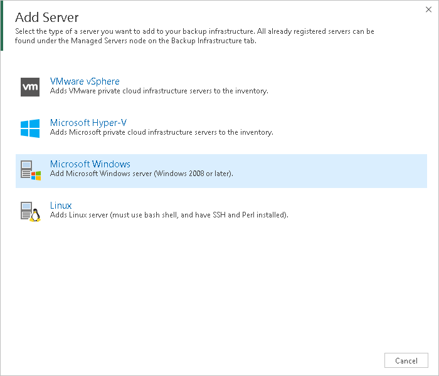The height and width of the screenshot is (376, 439).
Task: Click blank space right of the Linux description
Action: tap(357, 215)
